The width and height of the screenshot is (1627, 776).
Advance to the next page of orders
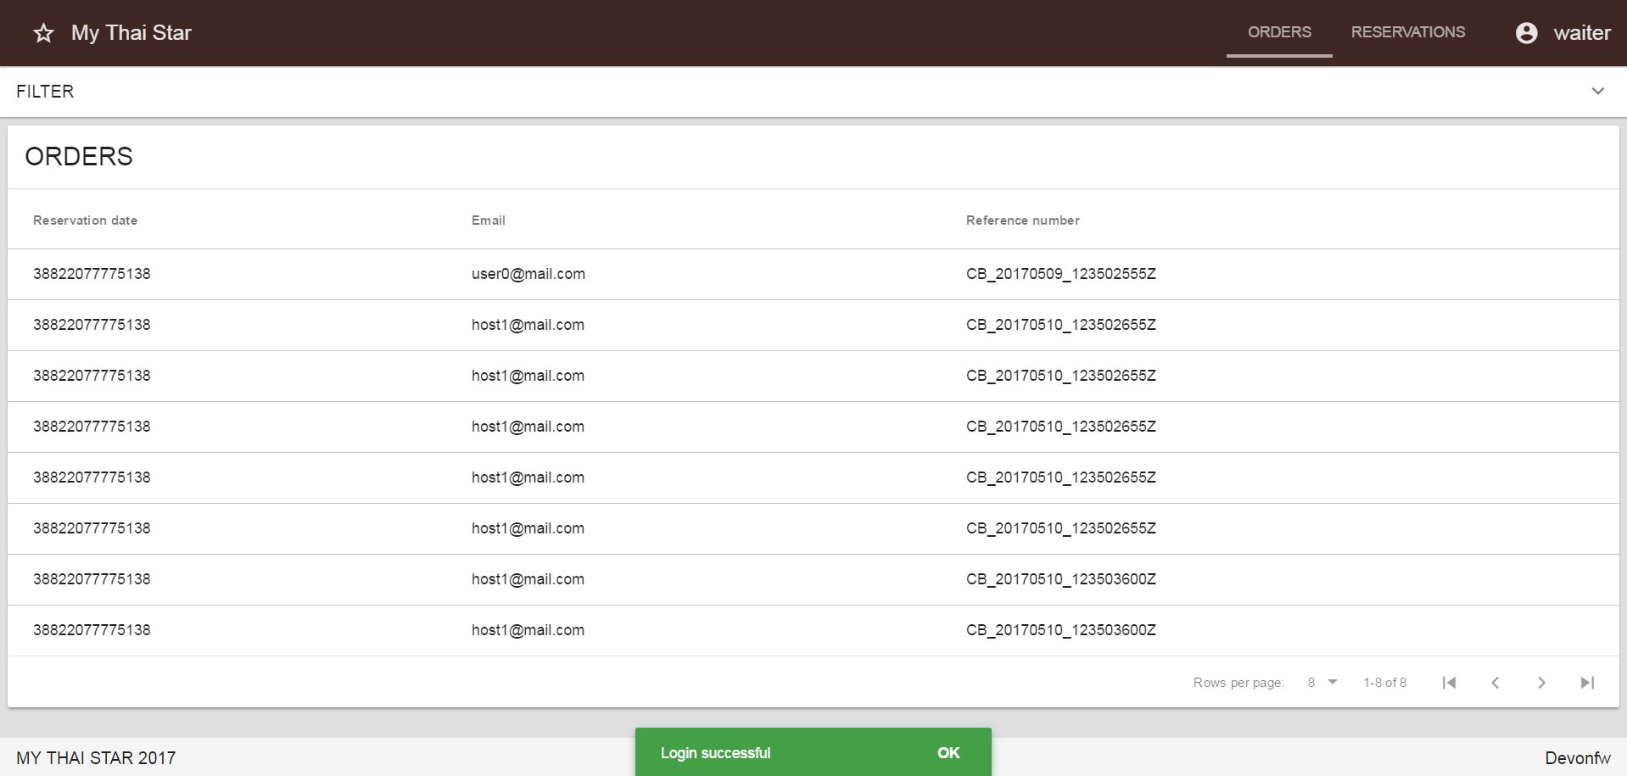(x=1541, y=683)
